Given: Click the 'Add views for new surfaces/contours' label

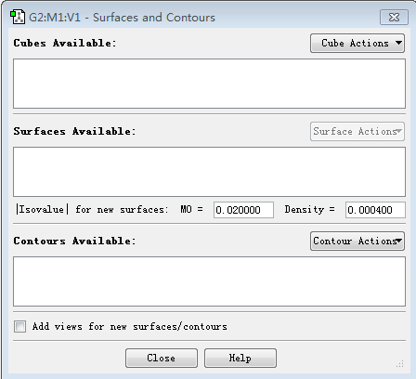Looking at the screenshot, I should [130, 326].
